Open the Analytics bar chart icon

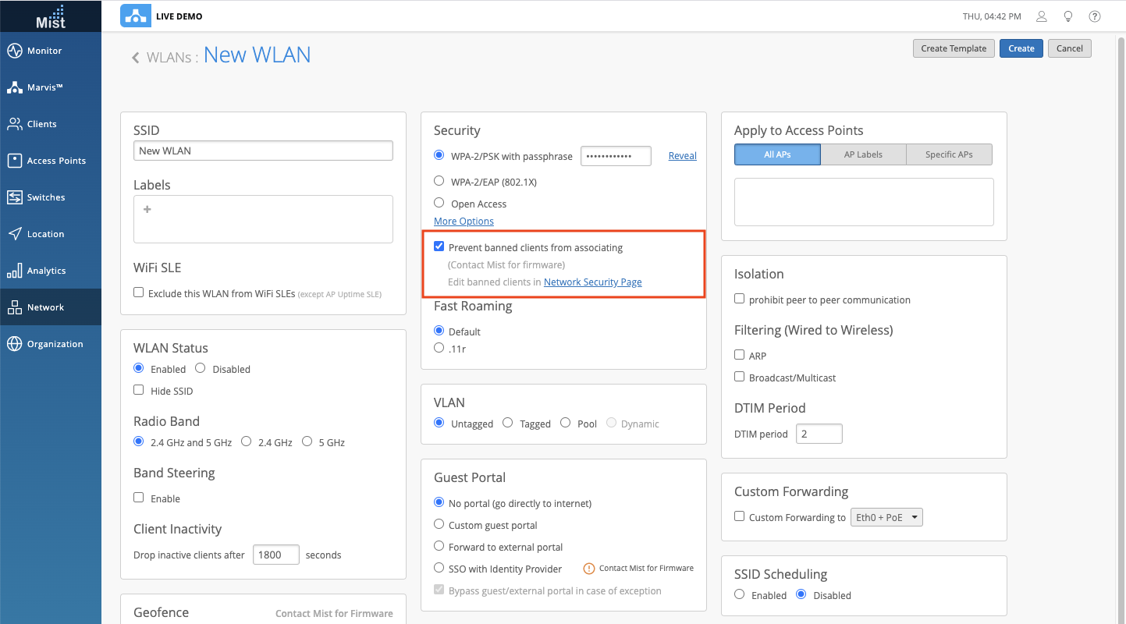click(14, 271)
